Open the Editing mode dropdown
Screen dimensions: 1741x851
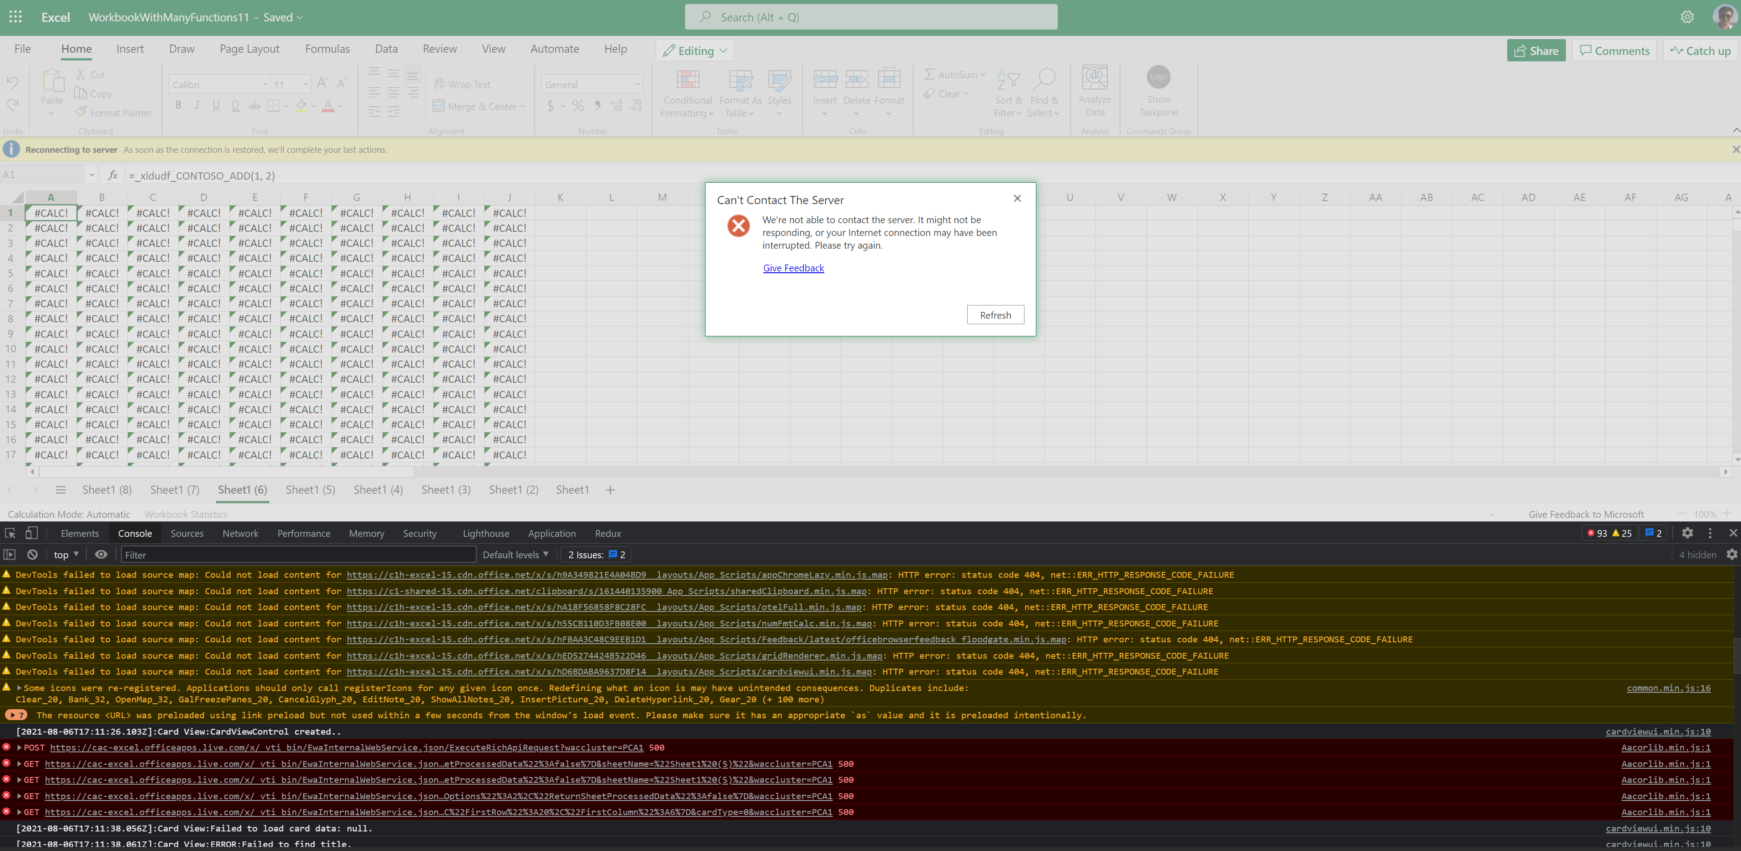point(694,50)
